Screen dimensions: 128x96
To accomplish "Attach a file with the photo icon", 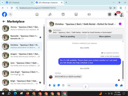I will click(x=54, y=85).
